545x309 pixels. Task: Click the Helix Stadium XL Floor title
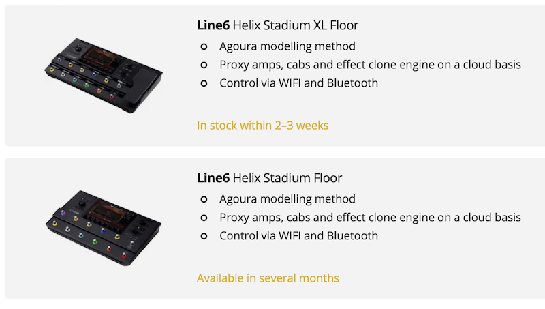point(295,26)
